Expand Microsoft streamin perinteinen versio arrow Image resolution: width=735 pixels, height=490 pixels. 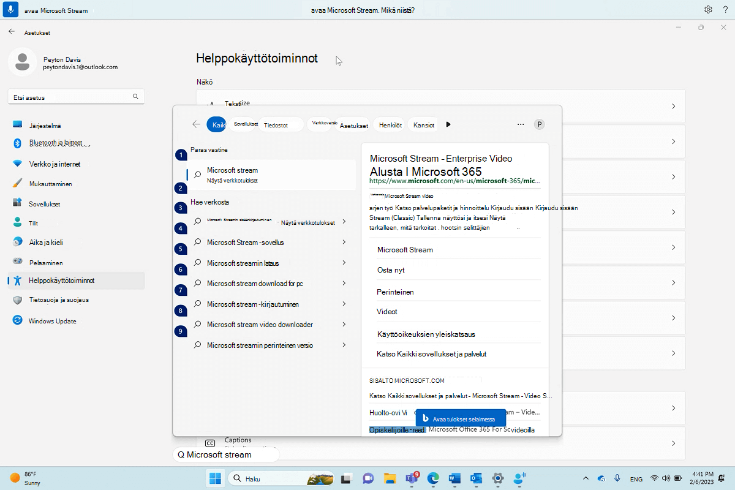pyautogui.click(x=344, y=345)
